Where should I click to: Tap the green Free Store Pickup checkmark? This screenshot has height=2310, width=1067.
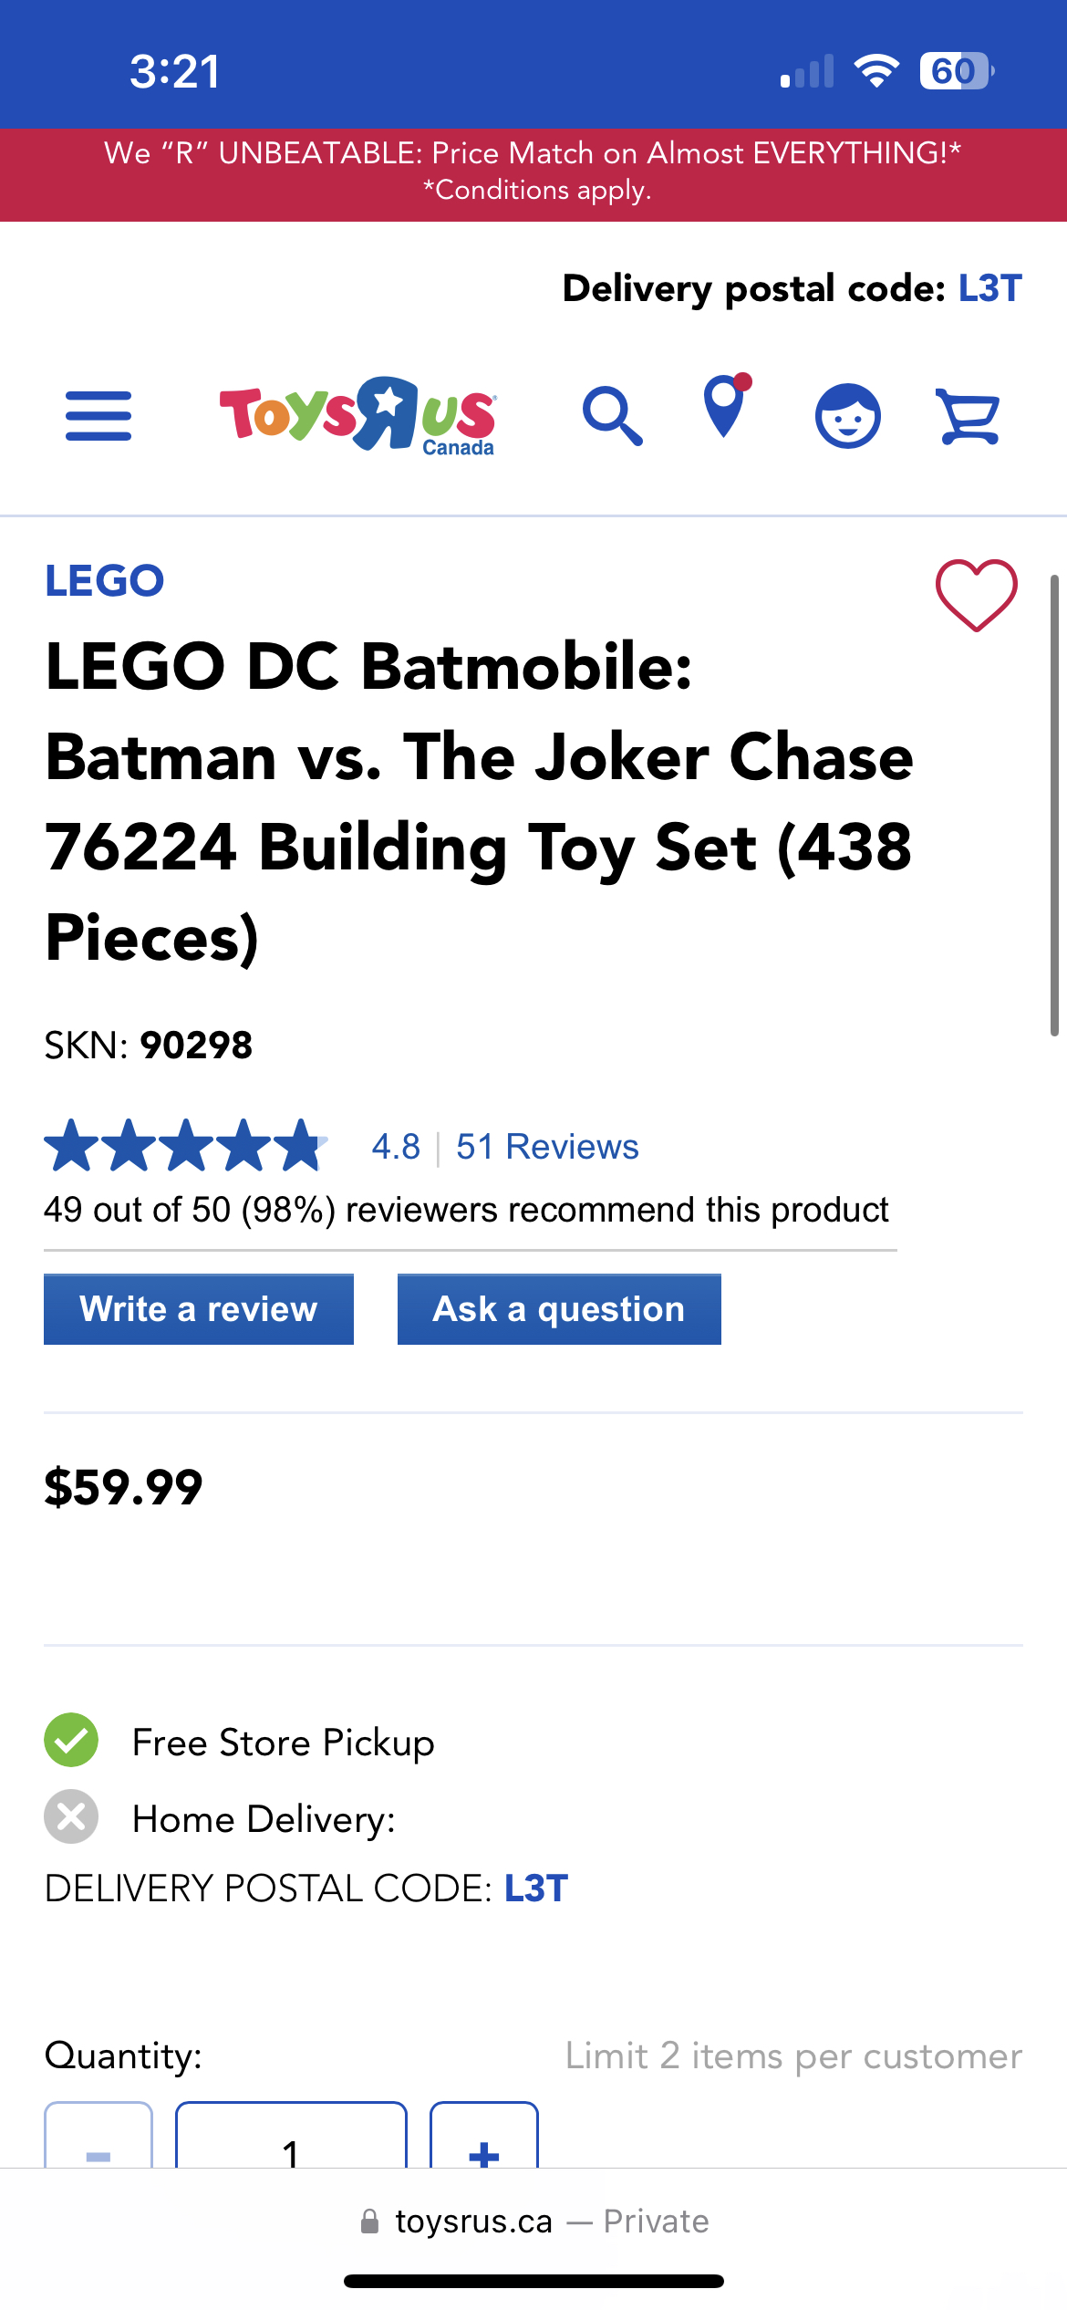pyautogui.click(x=71, y=1741)
